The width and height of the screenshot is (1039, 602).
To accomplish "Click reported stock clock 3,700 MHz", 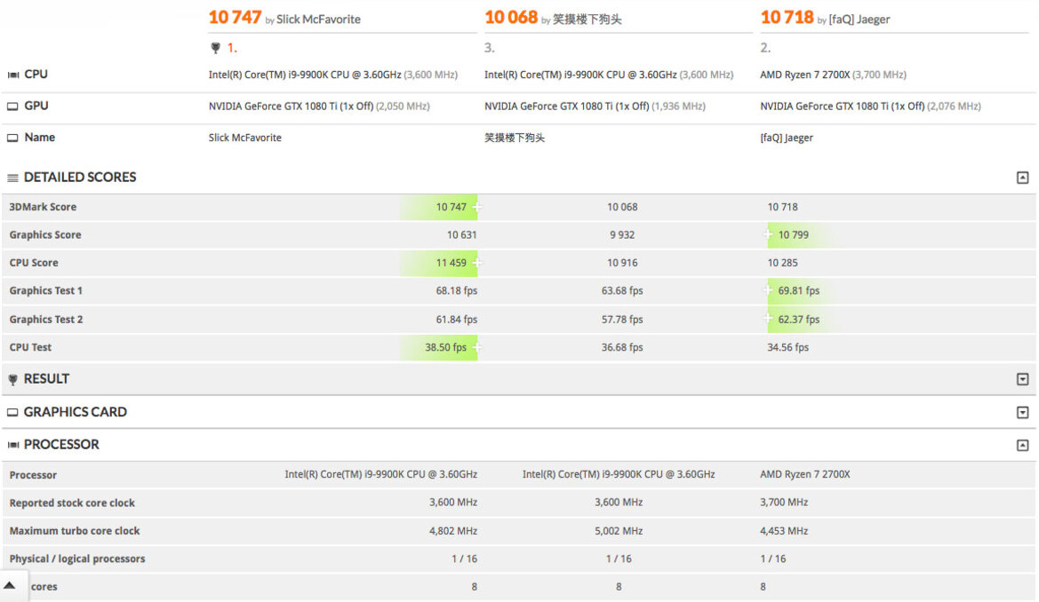I will tap(784, 503).
